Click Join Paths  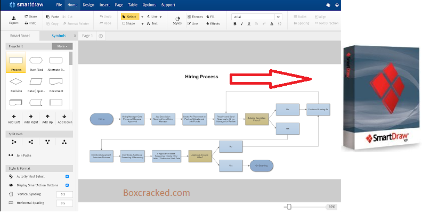pyautogui.click(x=20, y=155)
